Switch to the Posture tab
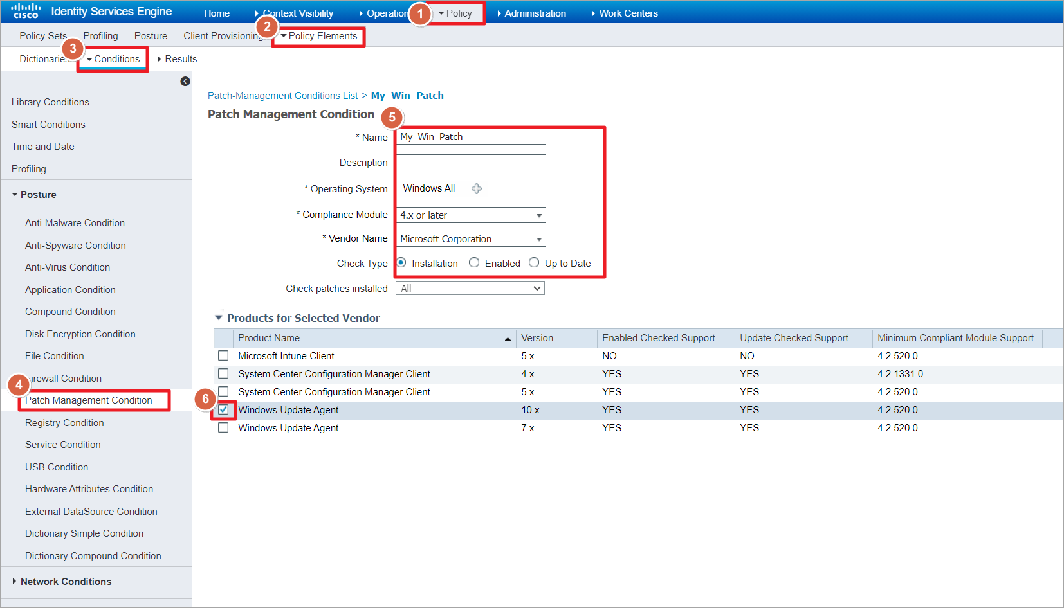The height and width of the screenshot is (608, 1064). (151, 36)
